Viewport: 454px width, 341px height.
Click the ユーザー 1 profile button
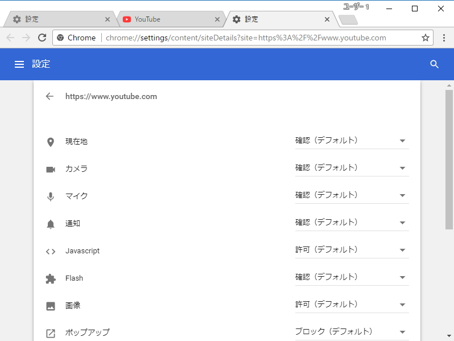pos(356,7)
